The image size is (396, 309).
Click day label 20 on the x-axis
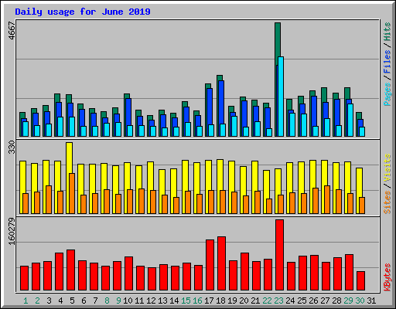point(244,301)
